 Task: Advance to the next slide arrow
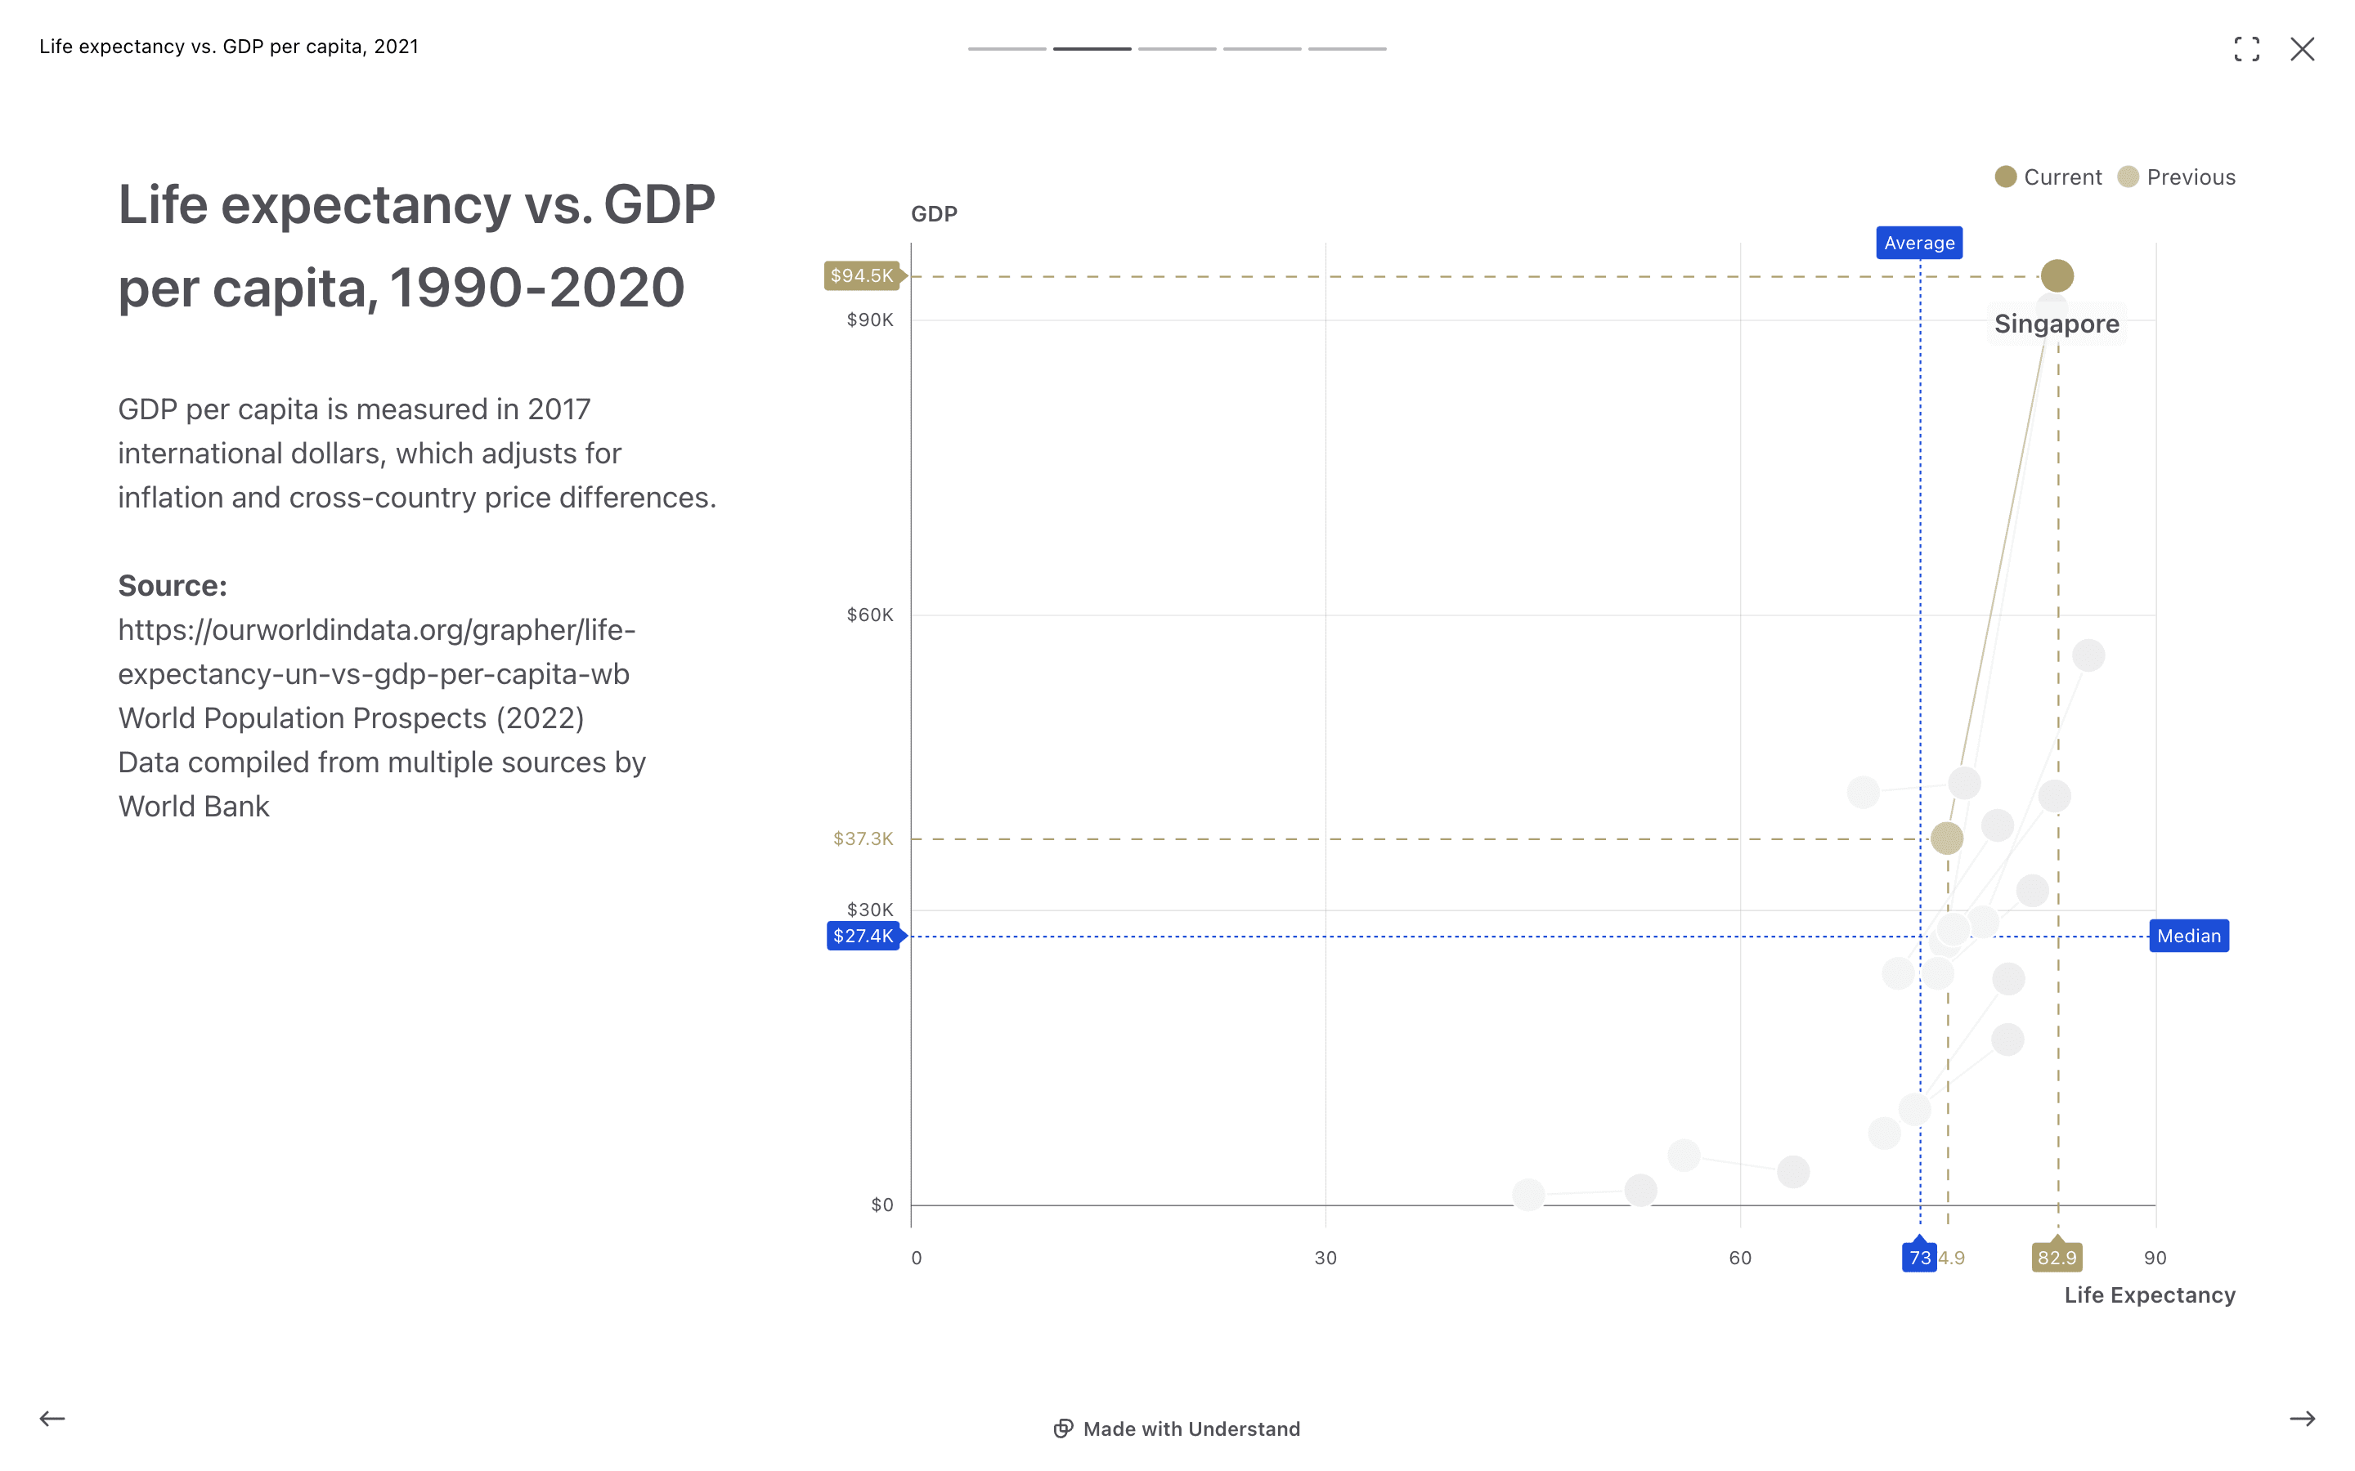pyautogui.click(x=2302, y=1418)
